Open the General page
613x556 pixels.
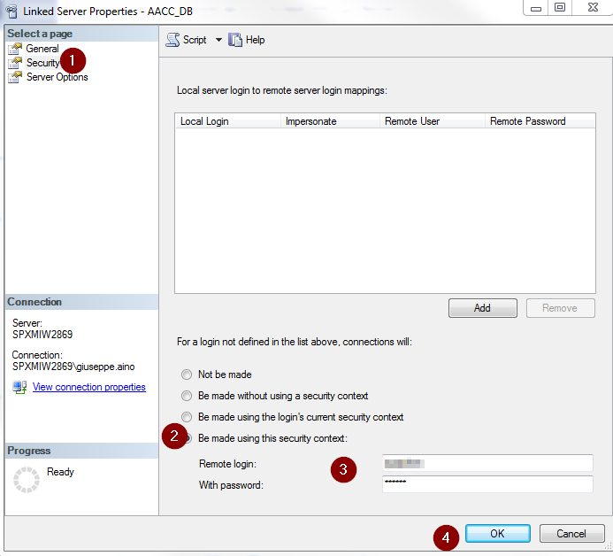coord(42,49)
